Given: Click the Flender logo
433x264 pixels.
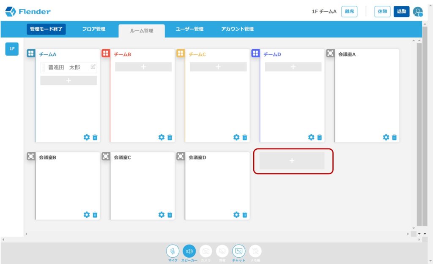Looking at the screenshot, I should pyautogui.click(x=28, y=12).
